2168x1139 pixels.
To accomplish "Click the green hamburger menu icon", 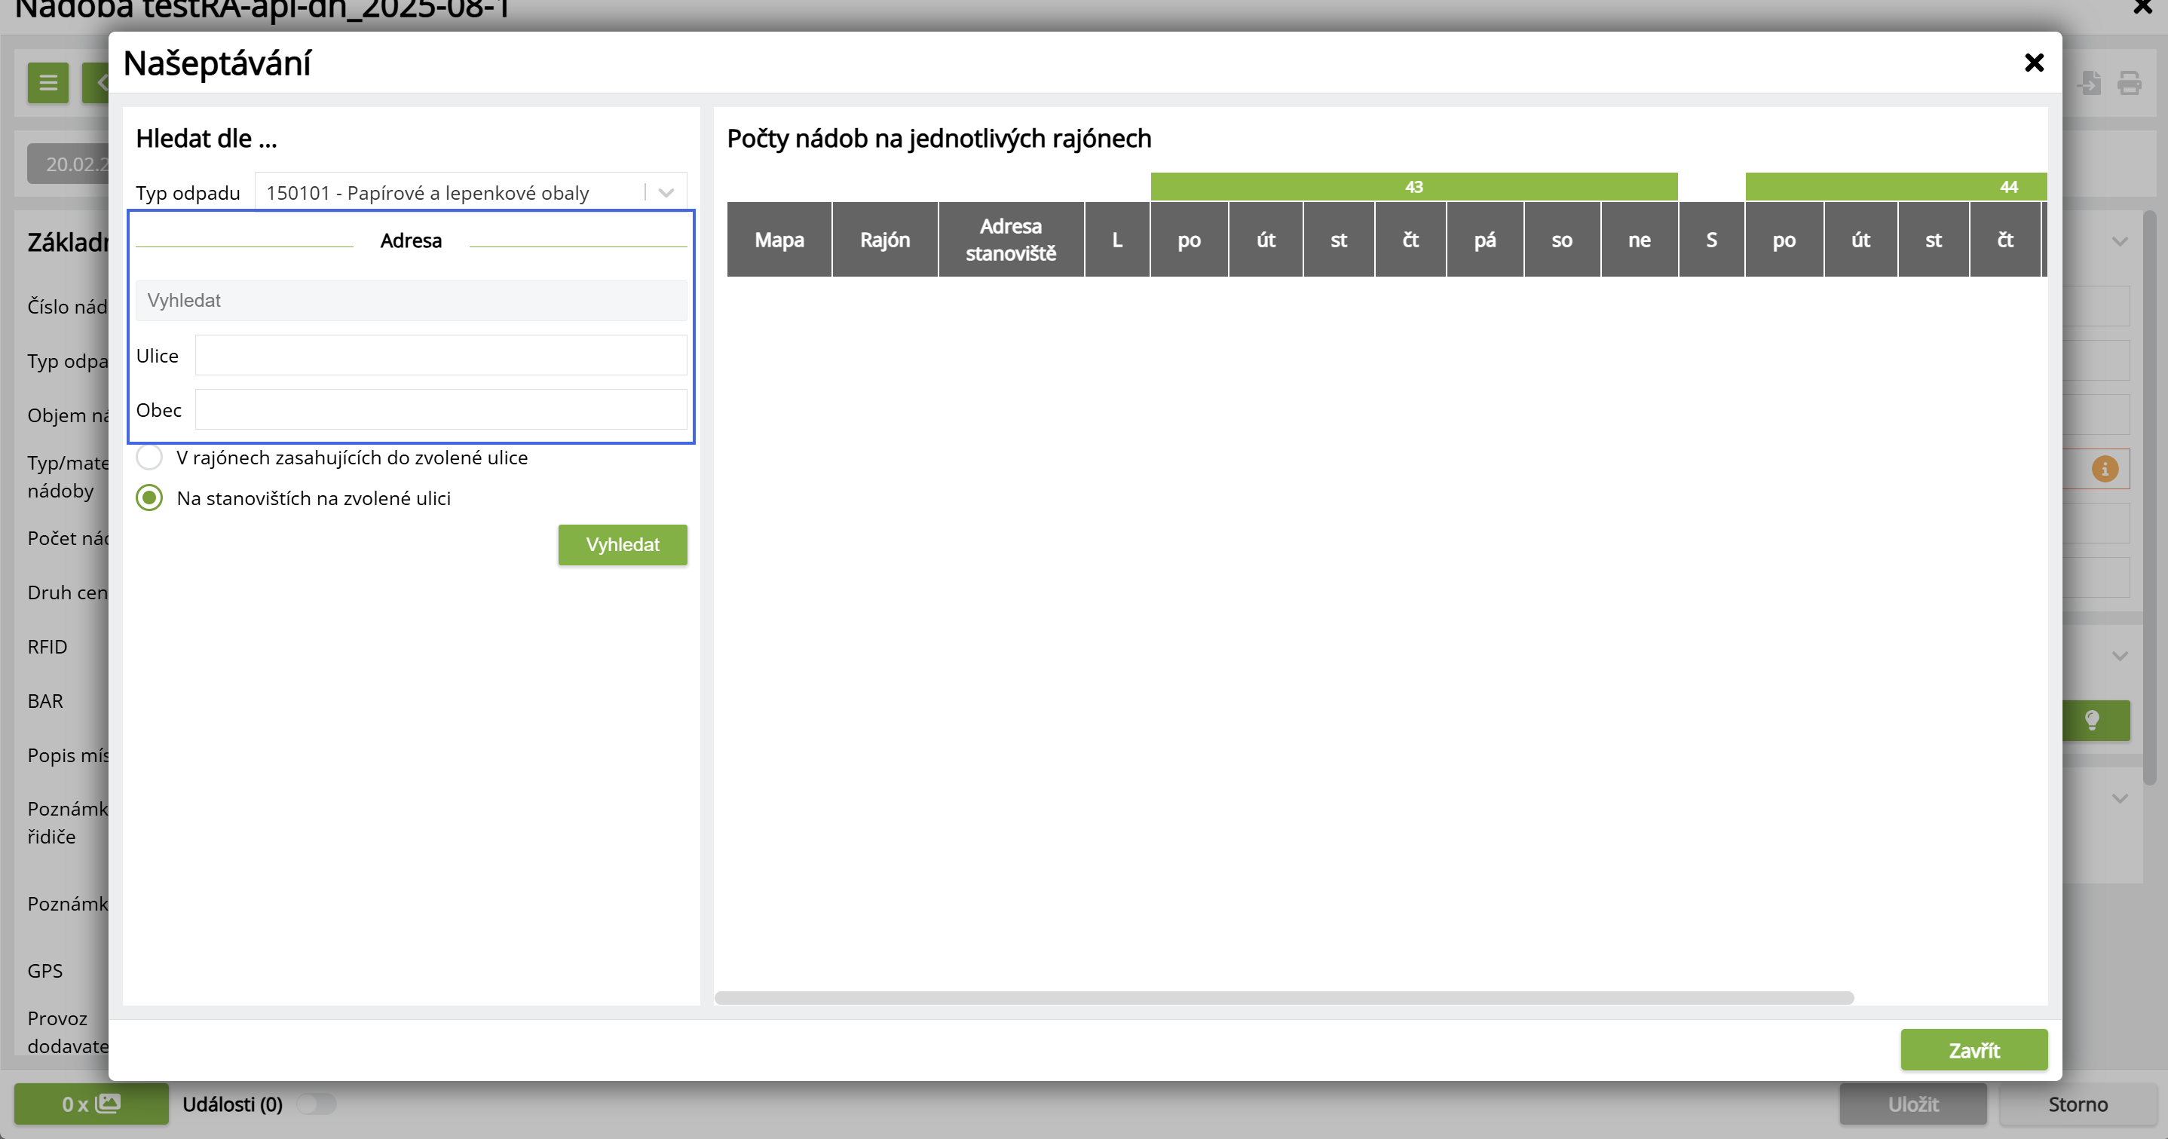I will 48,82.
